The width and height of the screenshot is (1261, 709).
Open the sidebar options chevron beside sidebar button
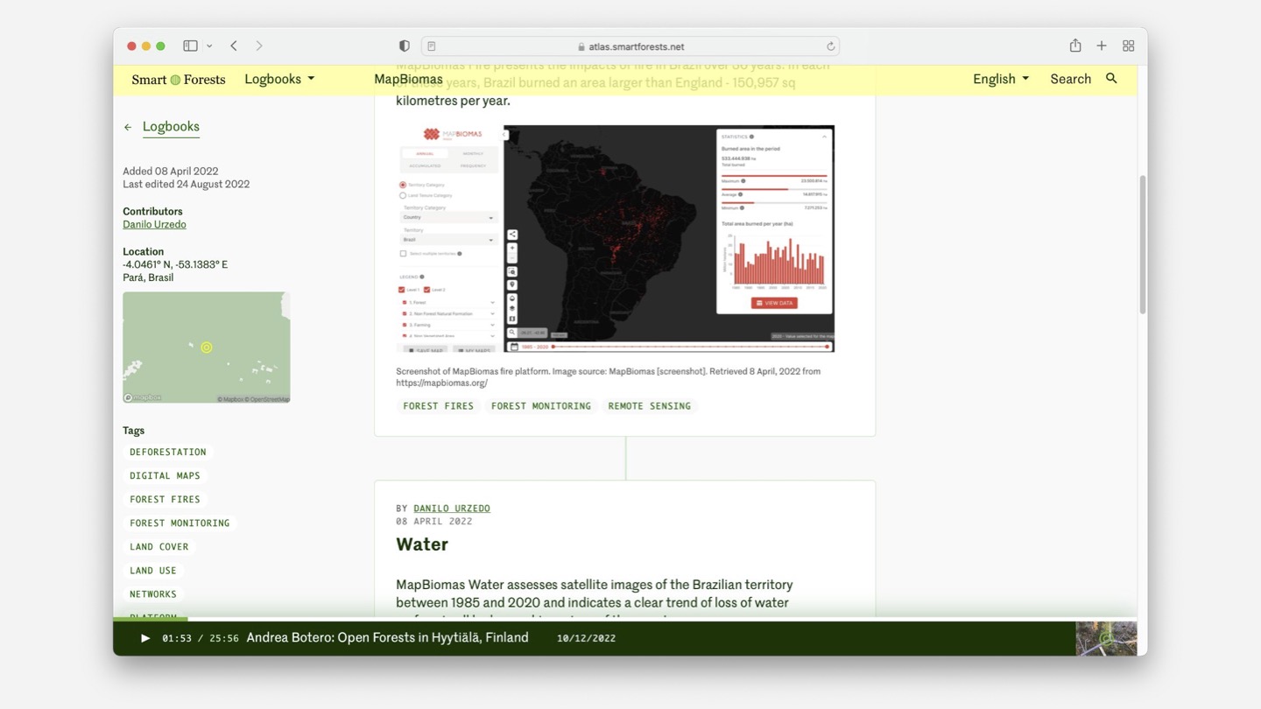click(209, 46)
